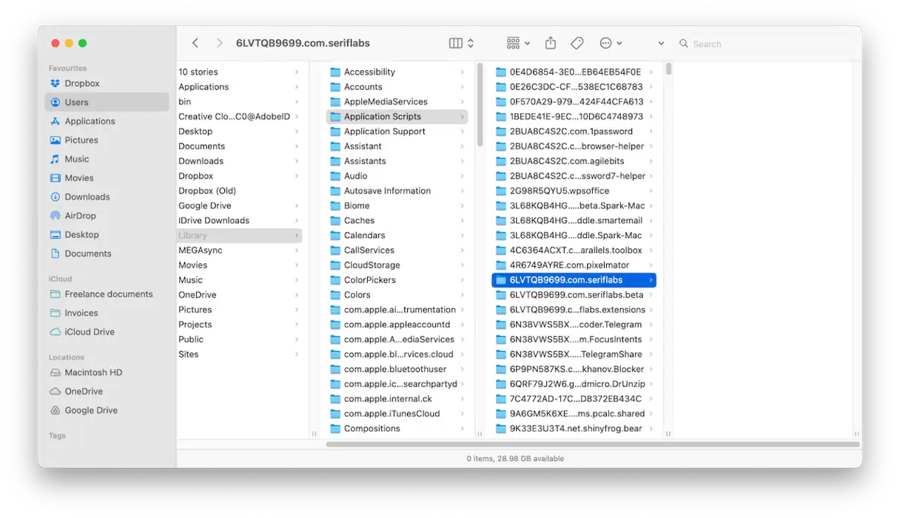Select 6N38VWS5BX...coder.Telegram folder
This screenshot has height=518, width=900.
click(574, 324)
